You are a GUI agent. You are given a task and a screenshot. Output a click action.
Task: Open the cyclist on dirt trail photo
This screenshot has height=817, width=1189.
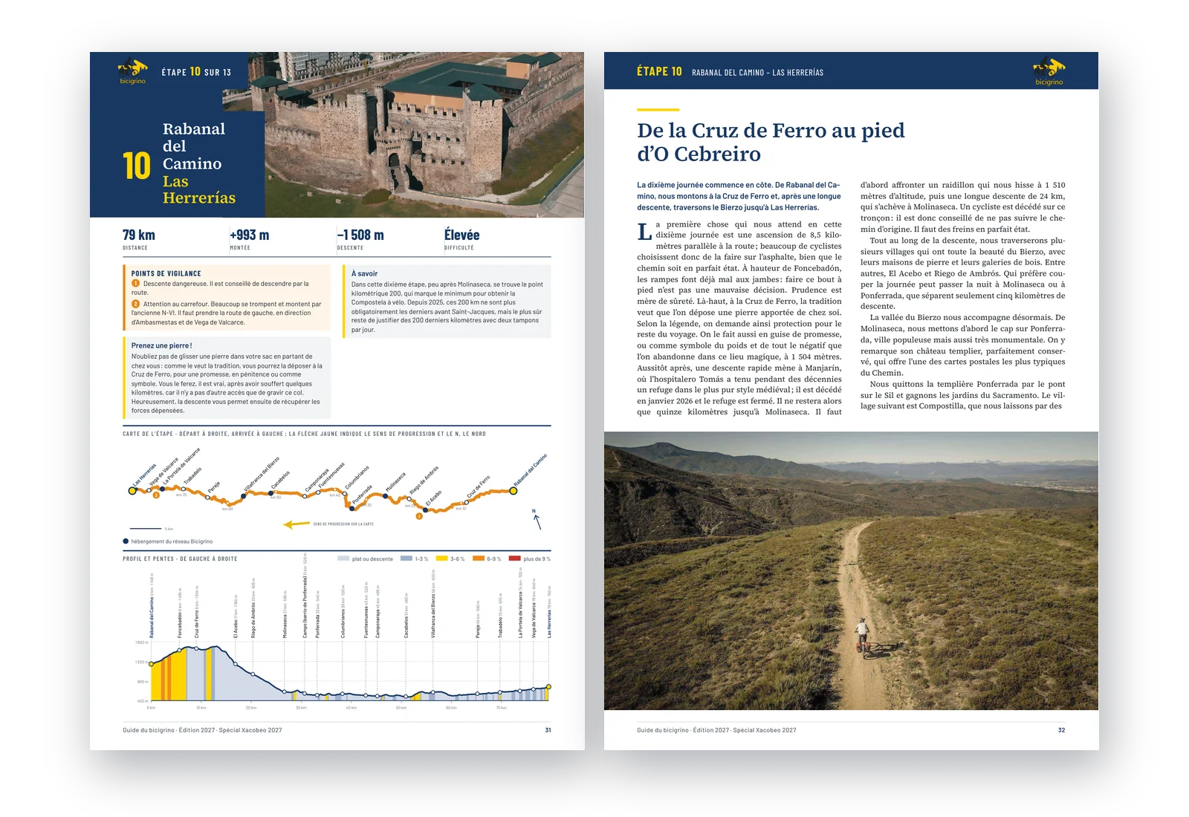click(851, 570)
